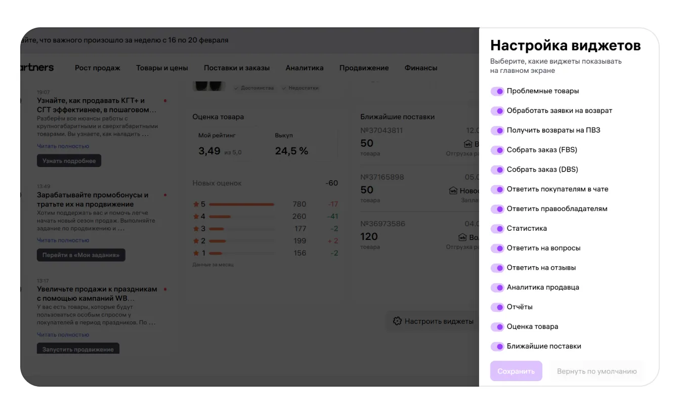The height and width of the screenshot is (414, 680).
Task: Open the Аналитика menu item
Action: pos(304,68)
